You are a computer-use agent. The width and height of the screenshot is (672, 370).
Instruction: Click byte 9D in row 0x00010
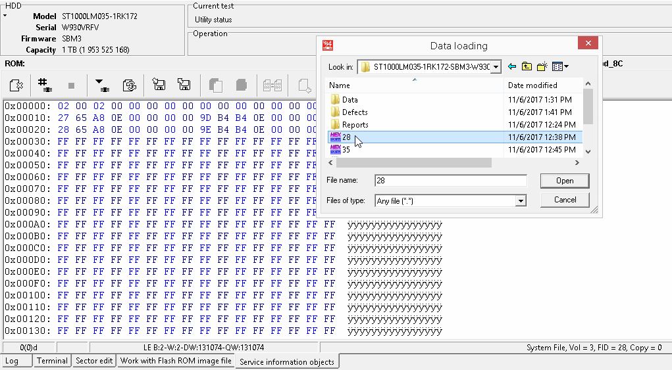point(205,118)
